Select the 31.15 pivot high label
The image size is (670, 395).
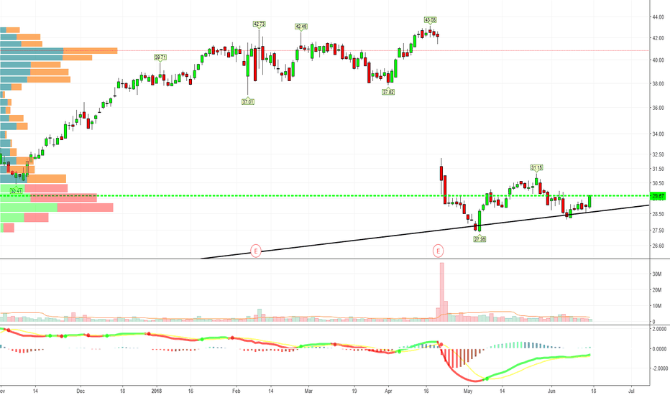pyautogui.click(x=537, y=167)
